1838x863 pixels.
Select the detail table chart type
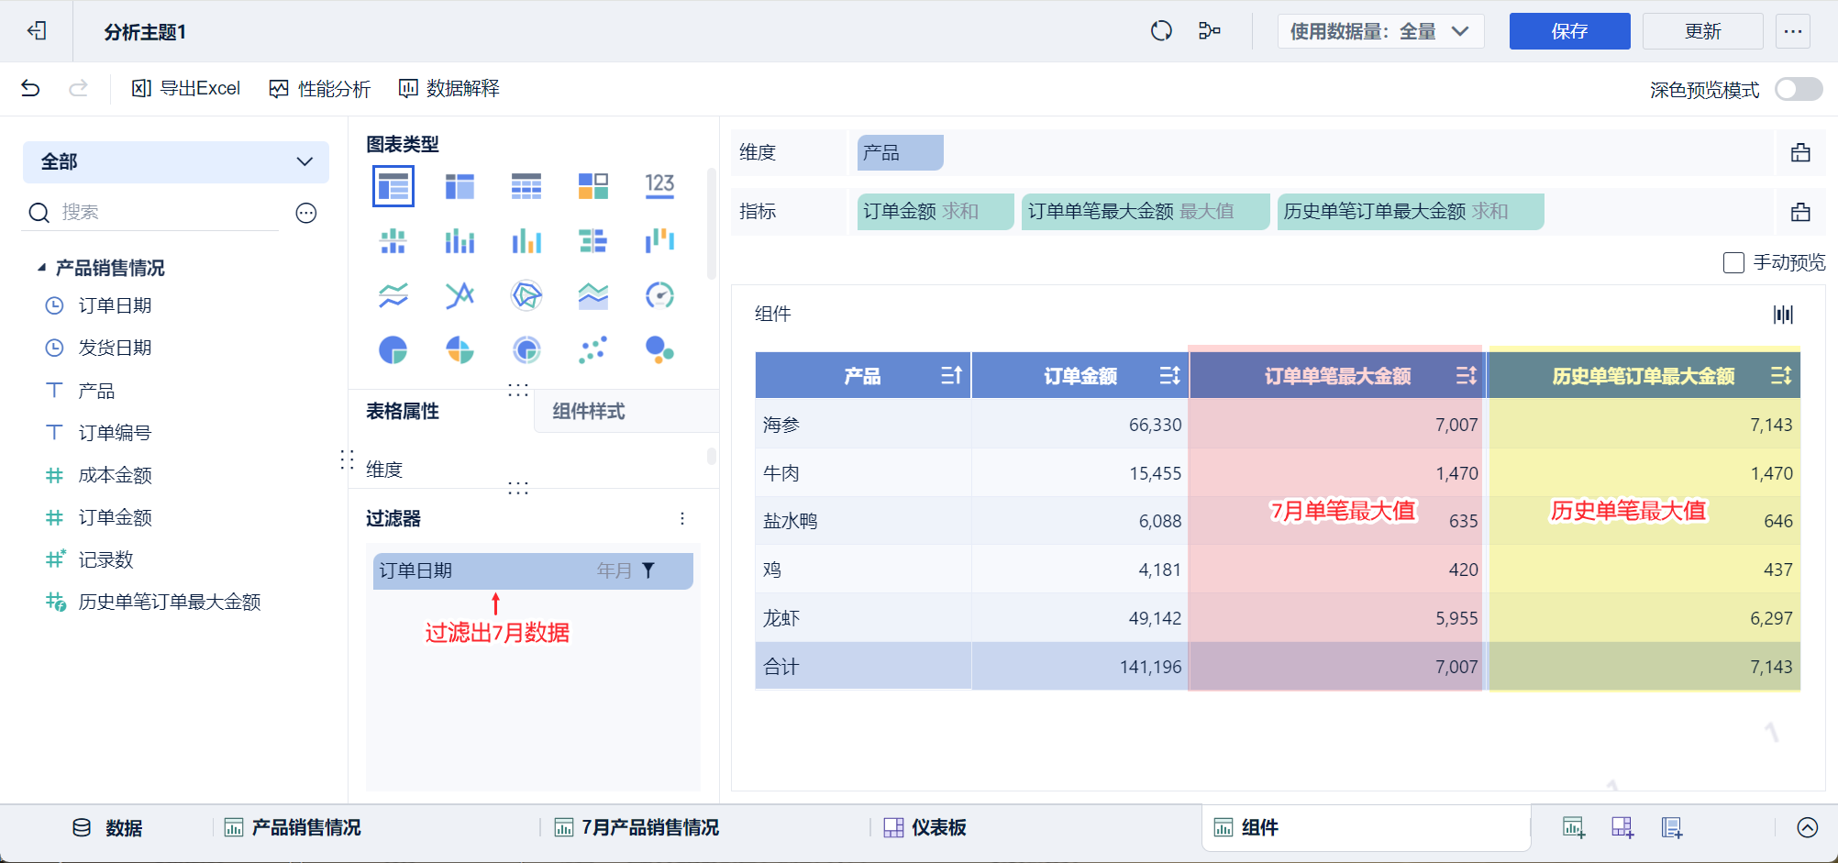coord(526,186)
